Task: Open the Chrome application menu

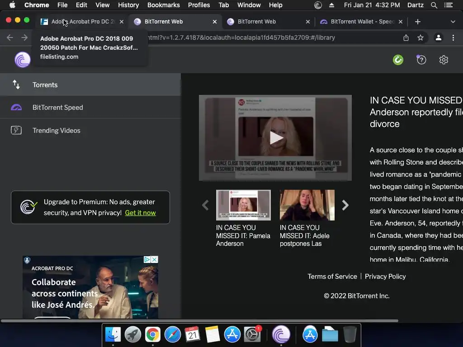Action: pos(37,5)
